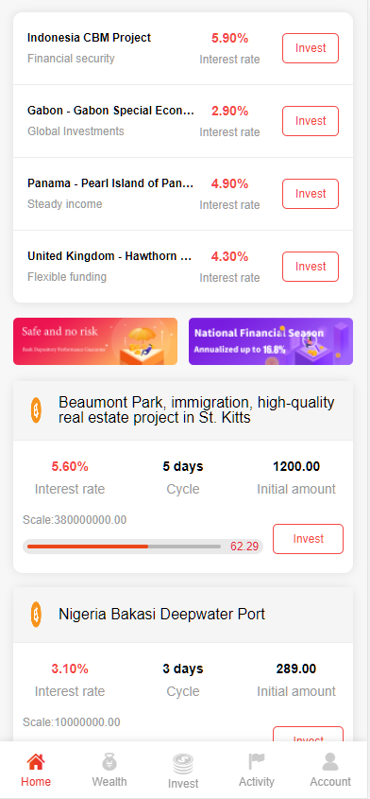370x799 pixels.
Task: Open the Account person icon
Action: click(330, 762)
